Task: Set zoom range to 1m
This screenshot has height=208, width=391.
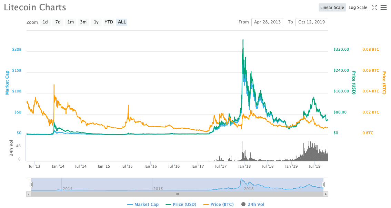Action: pyautogui.click(x=71, y=22)
